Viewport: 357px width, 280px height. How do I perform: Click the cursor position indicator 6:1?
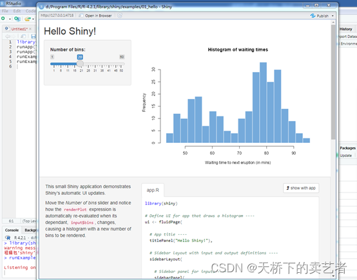pos(11,221)
